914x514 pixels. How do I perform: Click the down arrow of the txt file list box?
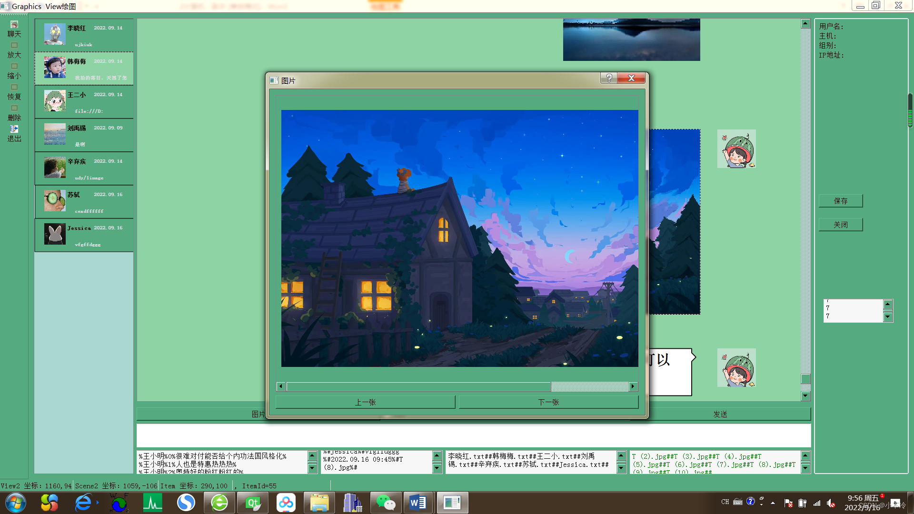click(621, 468)
